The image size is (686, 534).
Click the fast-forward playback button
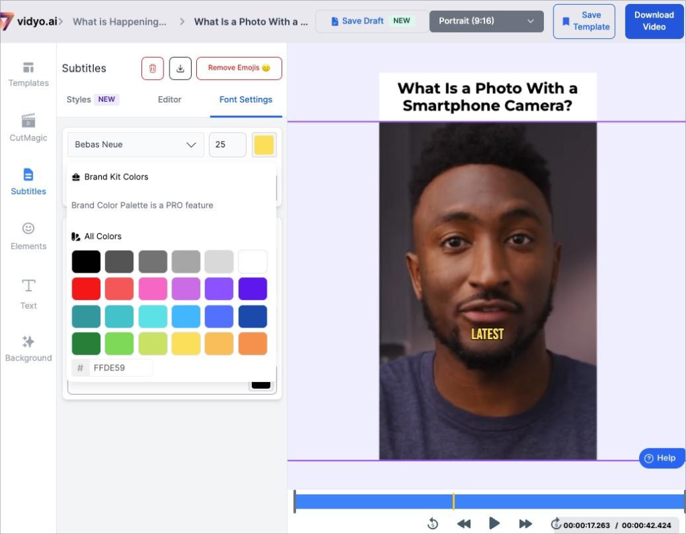coord(525,523)
